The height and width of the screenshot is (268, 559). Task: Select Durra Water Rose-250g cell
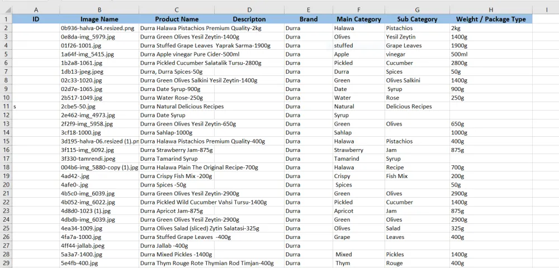(x=177, y=98)
